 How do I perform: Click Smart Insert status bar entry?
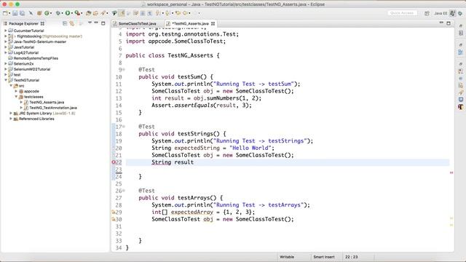point(324,257)
